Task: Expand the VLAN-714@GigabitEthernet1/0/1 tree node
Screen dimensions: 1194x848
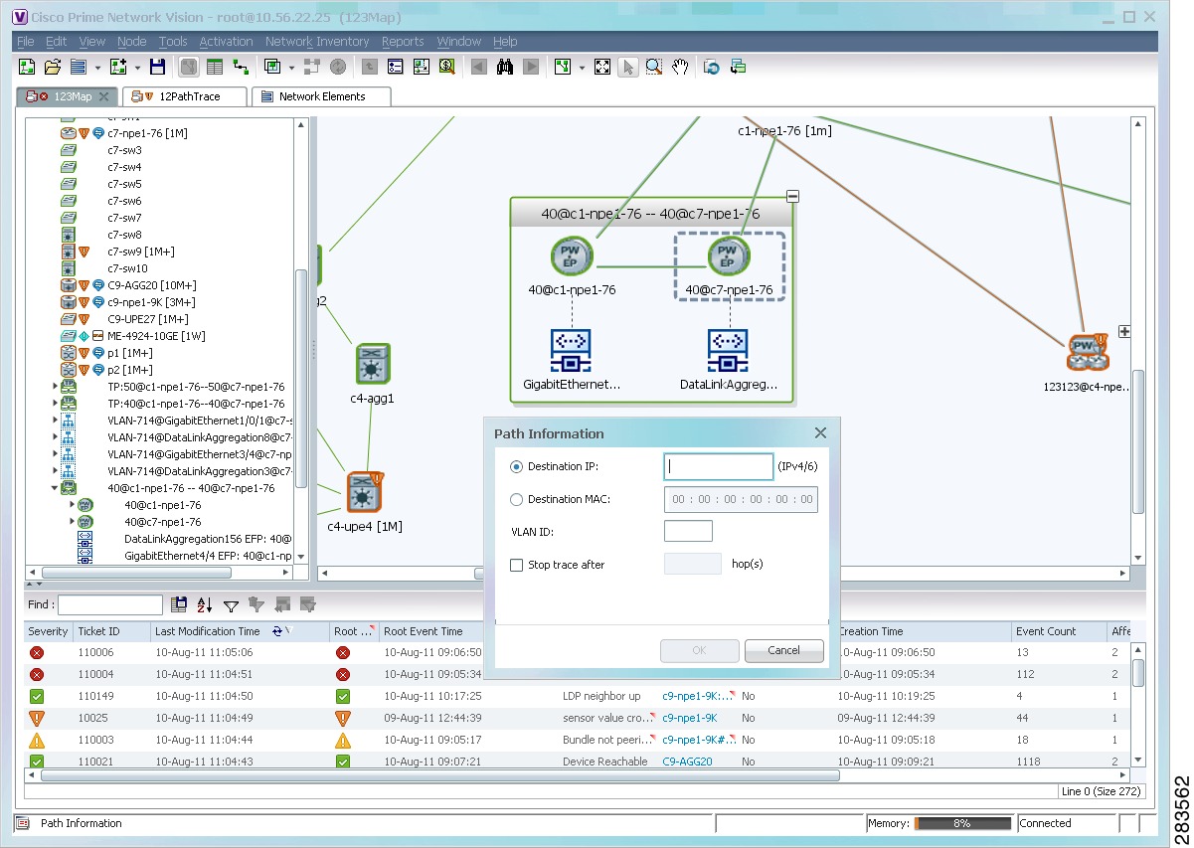Action: click(55, 421)
